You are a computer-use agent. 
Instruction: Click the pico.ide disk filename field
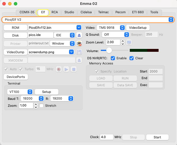click(x=41, y=35)
